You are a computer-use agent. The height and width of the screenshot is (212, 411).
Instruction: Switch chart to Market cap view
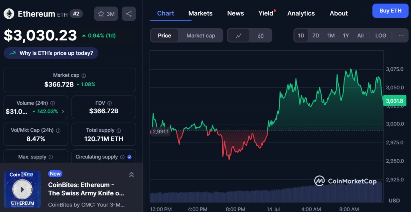tap(201, 36)
